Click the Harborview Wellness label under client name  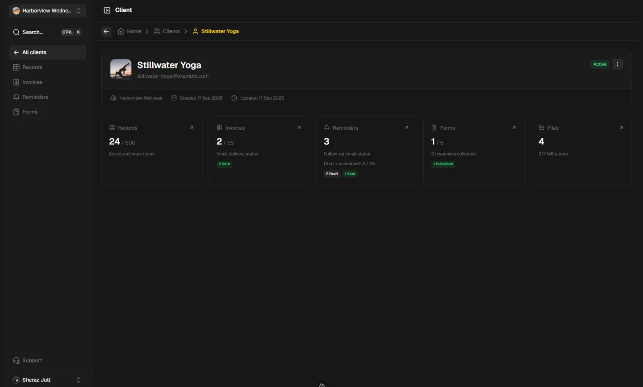pos(141,98)
